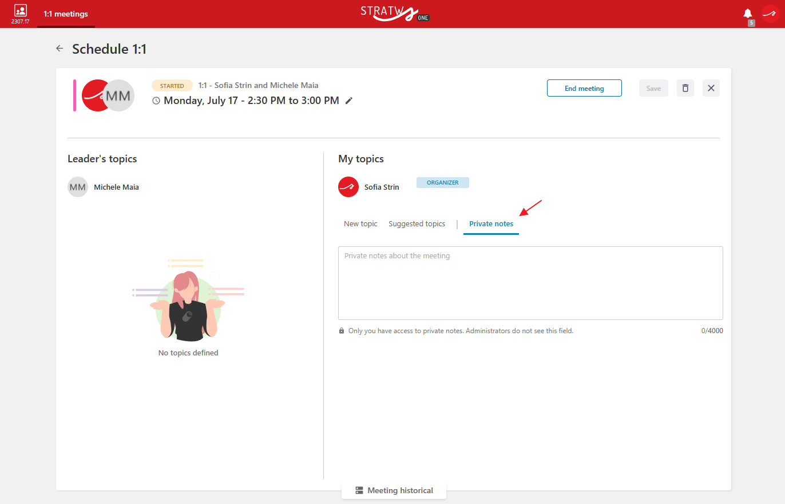
Task: Select the Private notes tab
Action: [491, 224]
